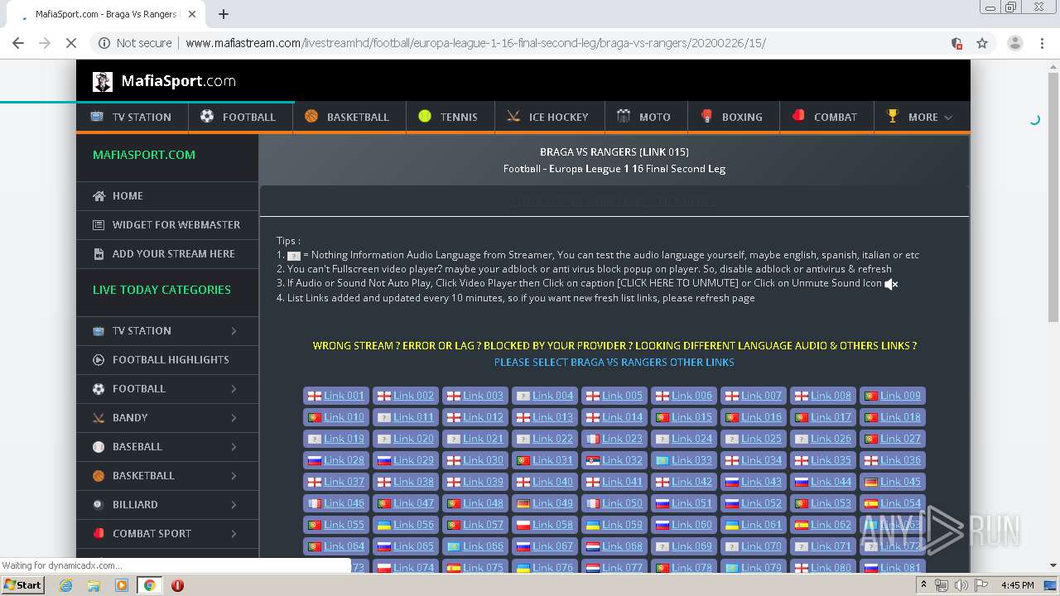Open Add Your Stream Here link
This screenshot has width=1060, height=596.
[167, 254]
